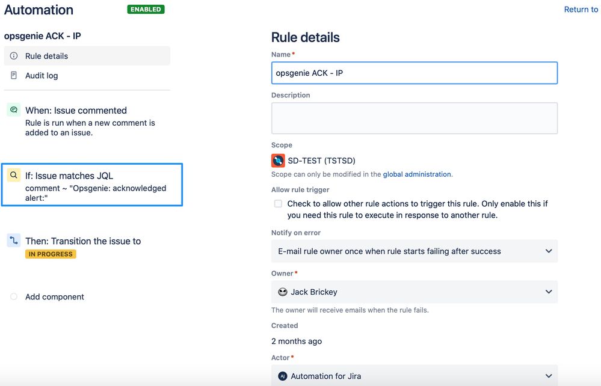Click the '2 months ago' created value
The height and width of the screenshot is (386, 601).
(296, 341)
